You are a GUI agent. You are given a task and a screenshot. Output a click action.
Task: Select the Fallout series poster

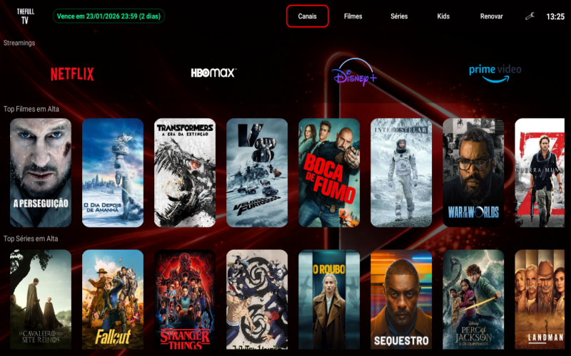click(113, 299)
